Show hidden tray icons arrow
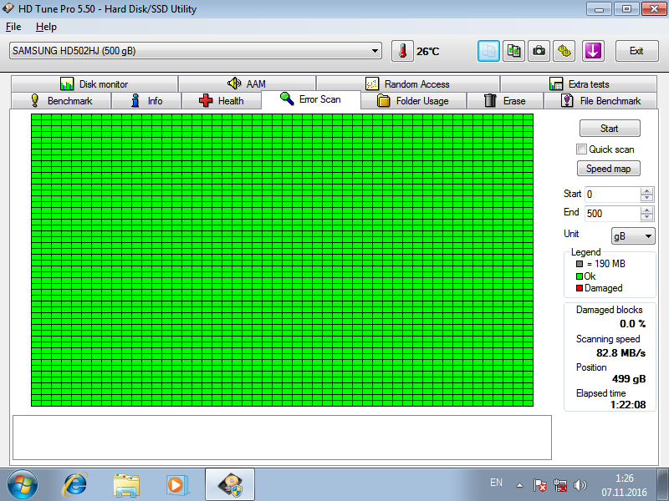Screen dimensions: 669x501 click(519, 485)
